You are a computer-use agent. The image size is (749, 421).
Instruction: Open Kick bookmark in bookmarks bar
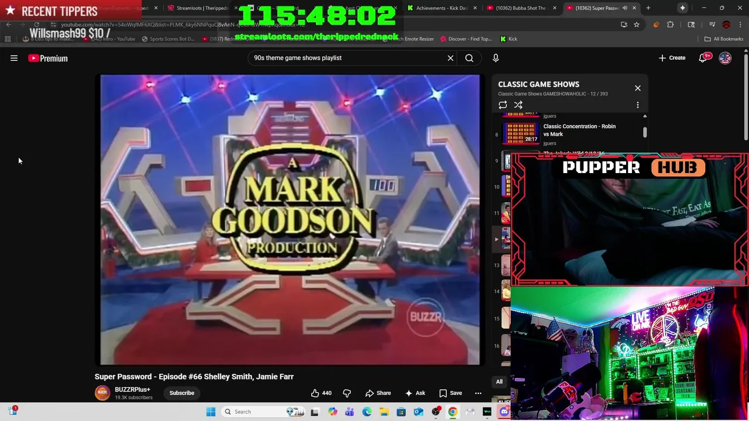[509, 39]
